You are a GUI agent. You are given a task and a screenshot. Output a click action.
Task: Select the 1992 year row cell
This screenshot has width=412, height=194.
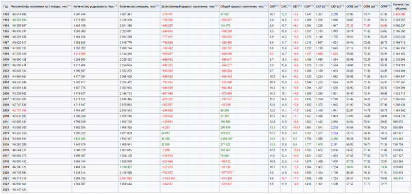5,14
